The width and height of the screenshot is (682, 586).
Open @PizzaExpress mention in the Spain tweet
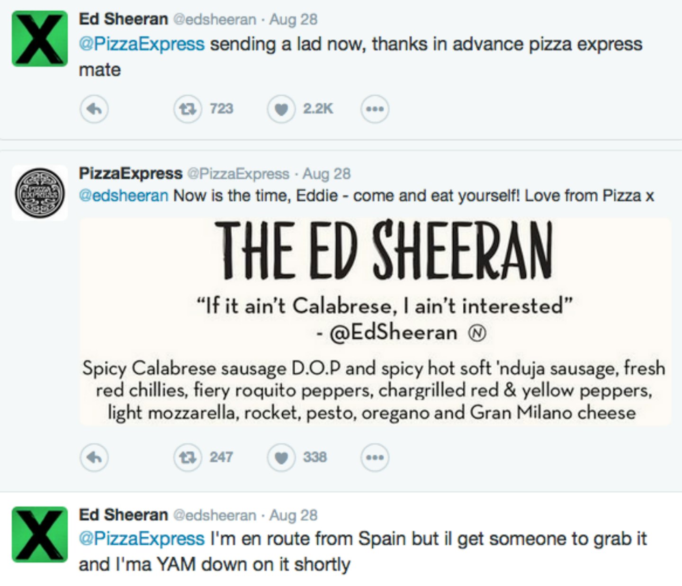142,539
